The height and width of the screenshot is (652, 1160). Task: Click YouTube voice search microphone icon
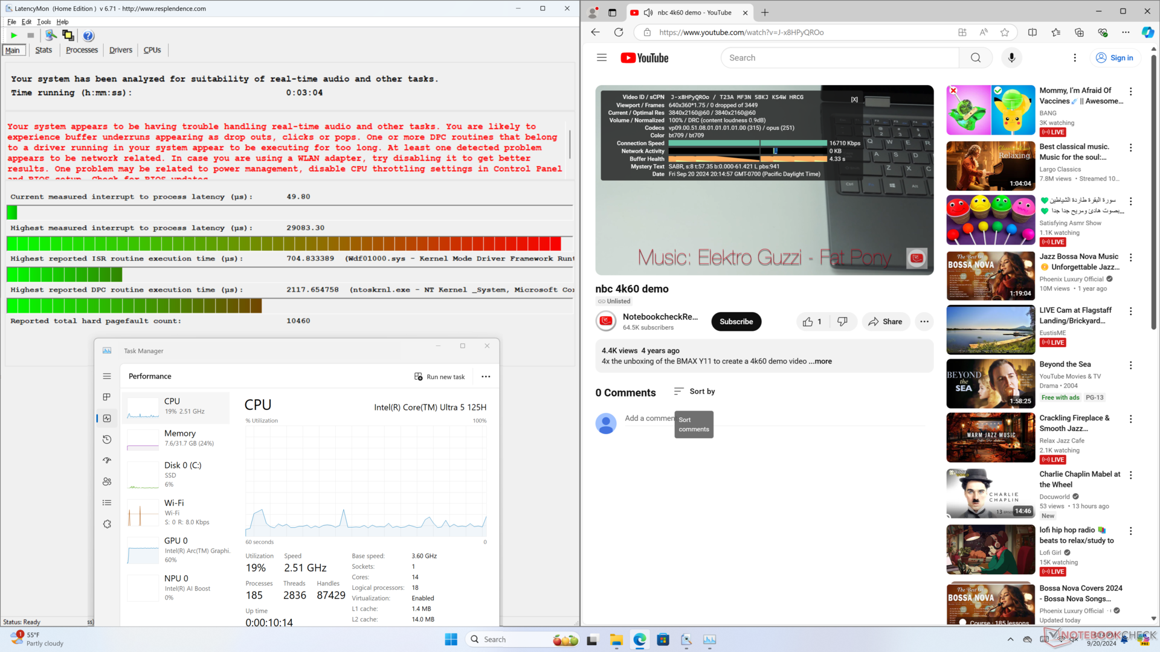point(1011,58)
